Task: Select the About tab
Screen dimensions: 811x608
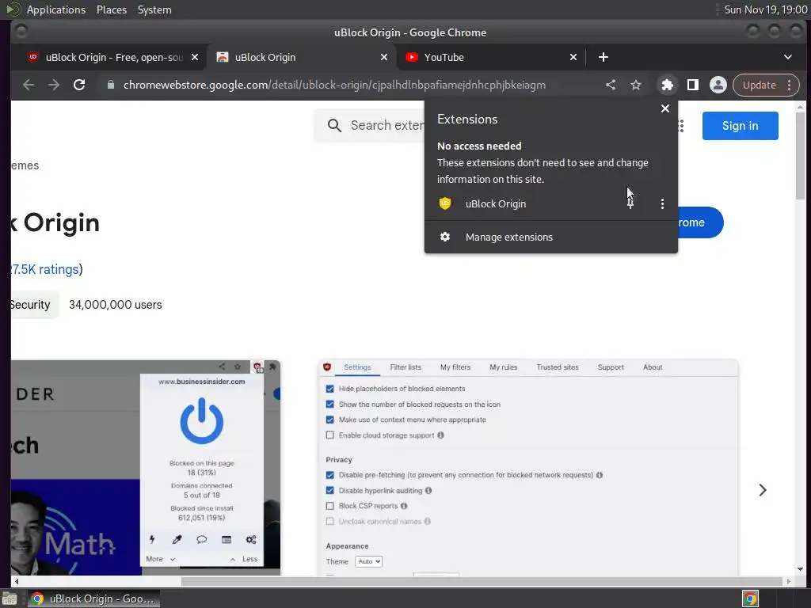Action: 653,367
